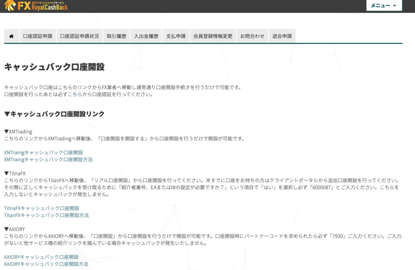Click TitnaFXキャッシュバック口座開設 link
The image size is (415, 270).
(x=41, y=208)
